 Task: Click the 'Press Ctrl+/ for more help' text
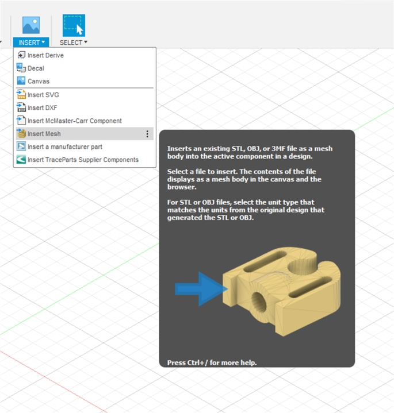pos(212,362)
